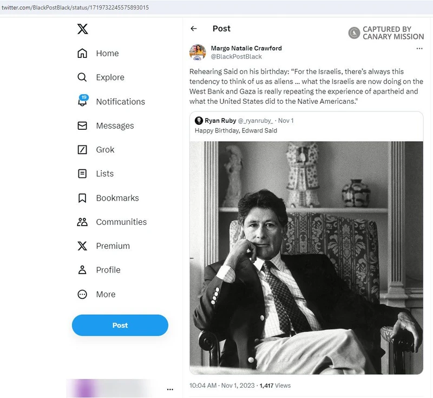Click the Messages envelope icon

(x=82, y=125)
